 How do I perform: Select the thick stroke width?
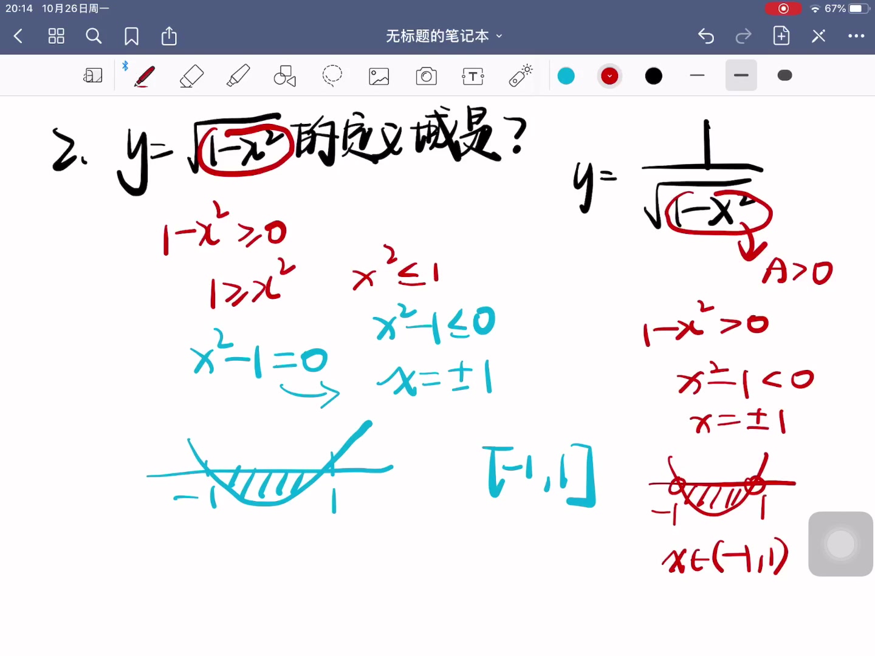click(x=784, y=75)
